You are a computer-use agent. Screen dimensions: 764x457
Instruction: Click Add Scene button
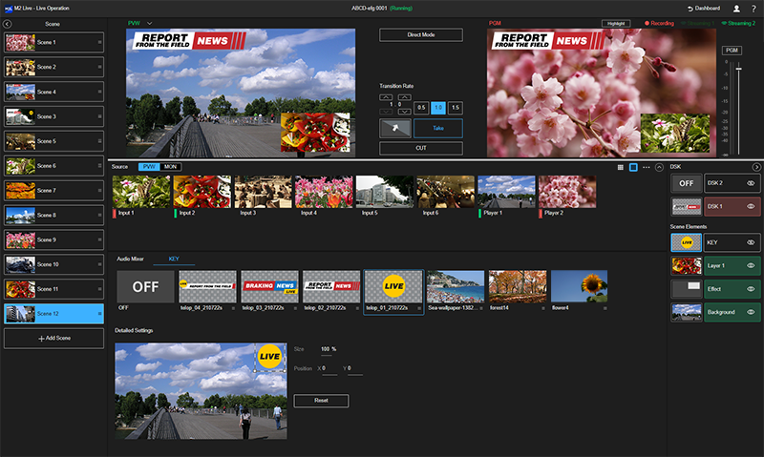pos(53,339)
